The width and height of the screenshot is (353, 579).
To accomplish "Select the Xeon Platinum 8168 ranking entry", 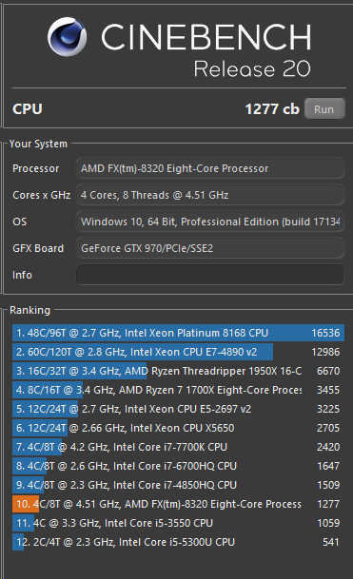I will click(178, 333).
